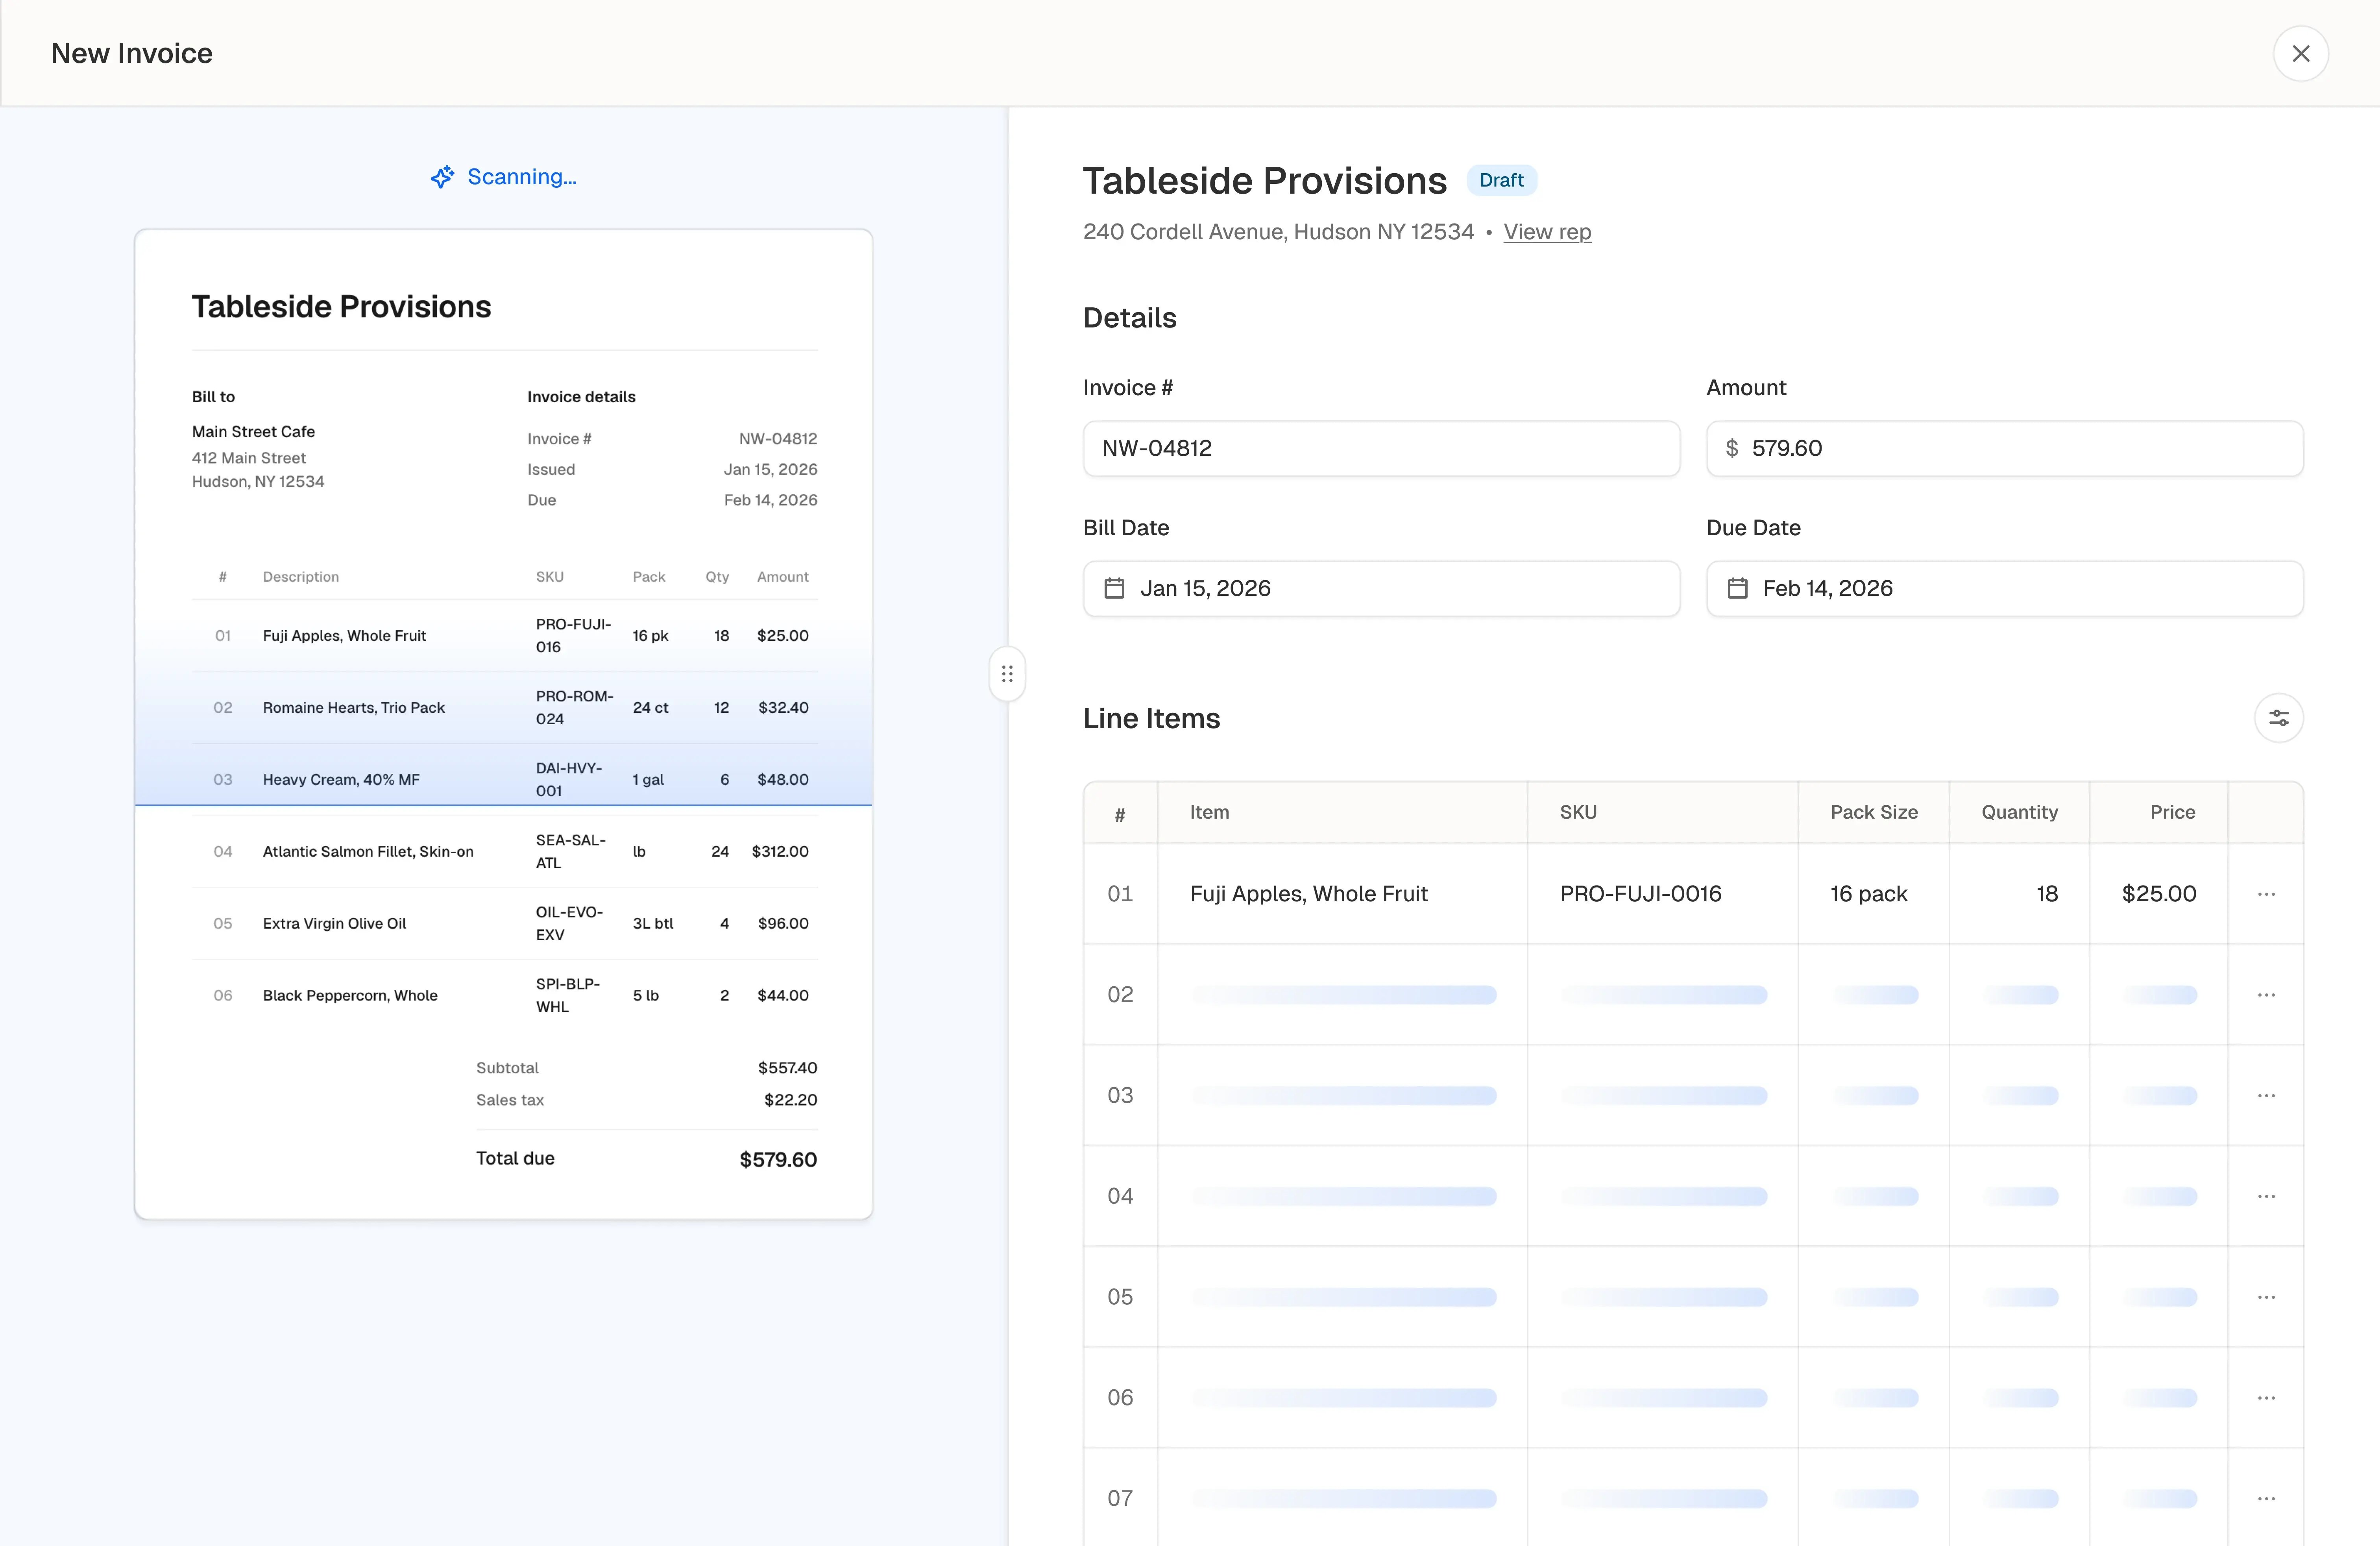Click Heavy Cream, 40% MF in scanned invoice
The width and height of the screenshot is (2380, 1546).
tap(341, 780)
